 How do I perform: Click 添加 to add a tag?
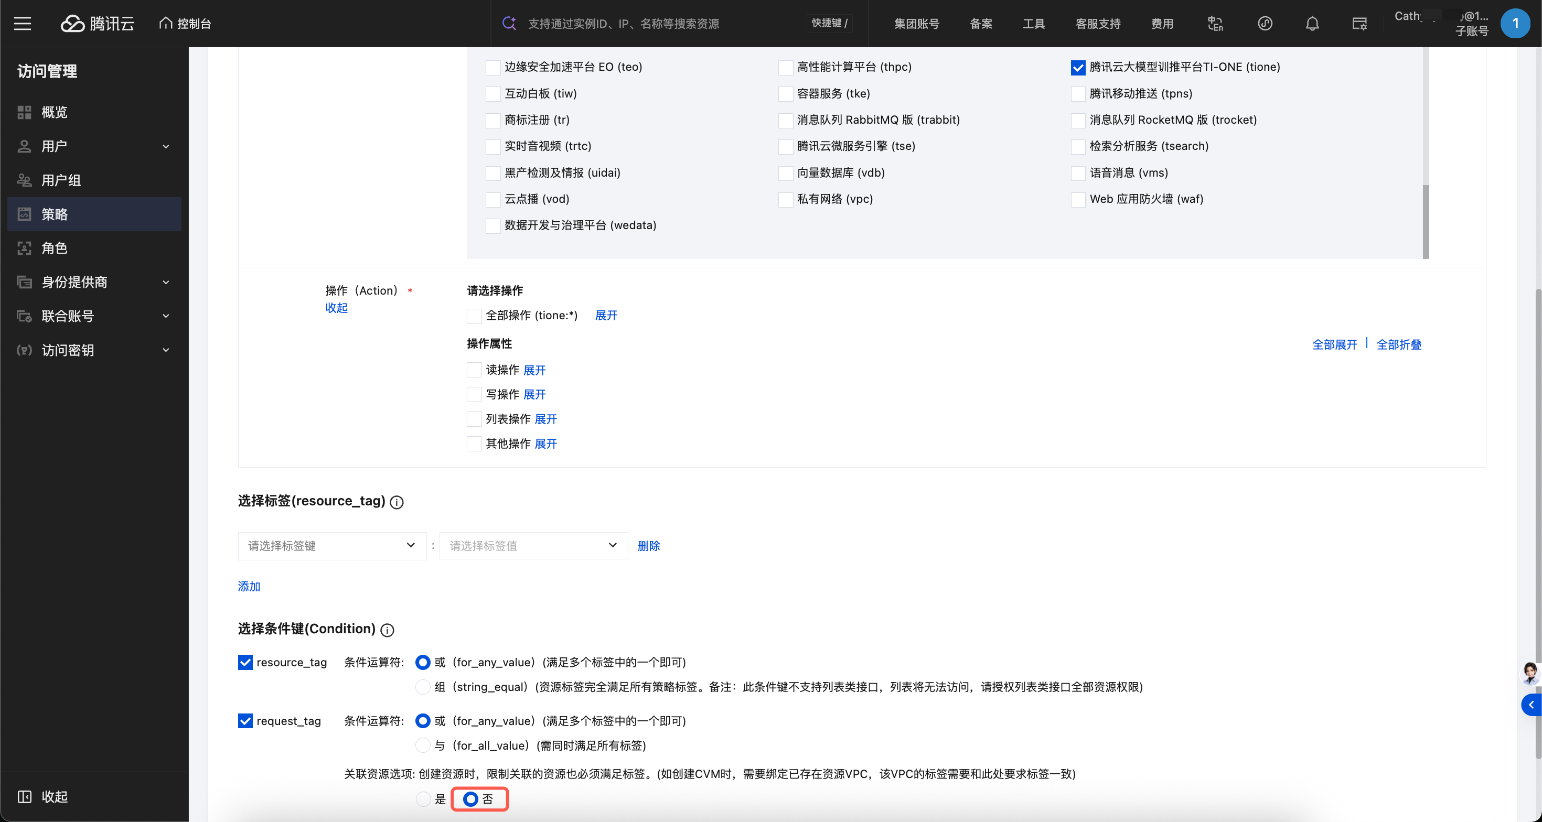[249, 587]
